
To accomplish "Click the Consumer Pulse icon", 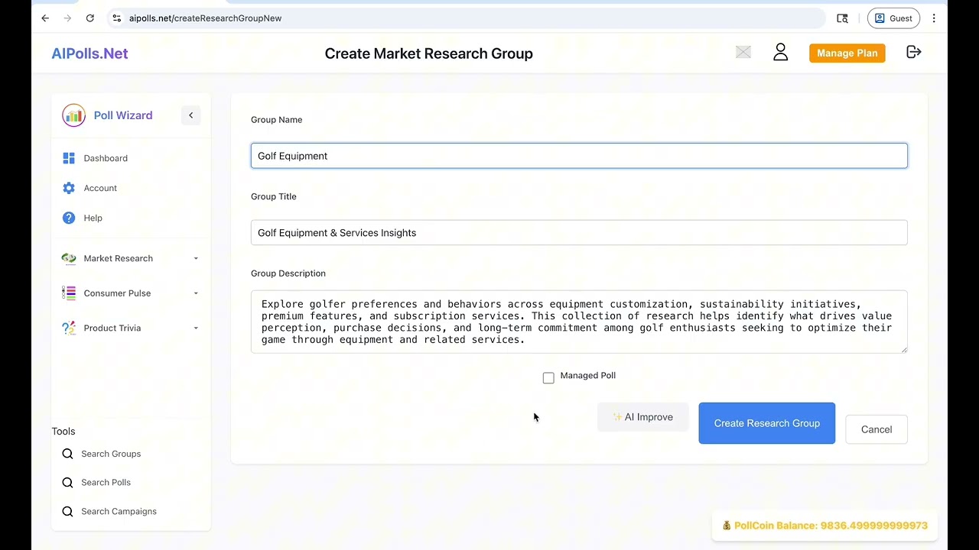I will (x=69, y=293).
